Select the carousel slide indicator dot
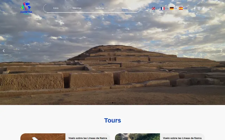Viewport: 225px width, 140px height. (x=112, y=103)
